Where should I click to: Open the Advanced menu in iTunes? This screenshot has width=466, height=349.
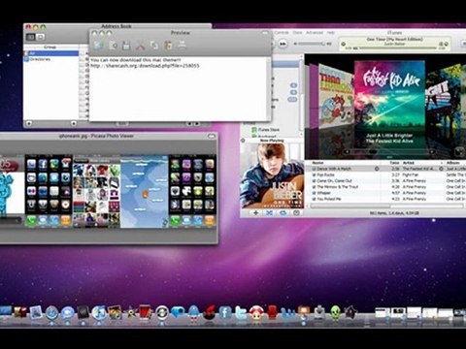(315, 33)
